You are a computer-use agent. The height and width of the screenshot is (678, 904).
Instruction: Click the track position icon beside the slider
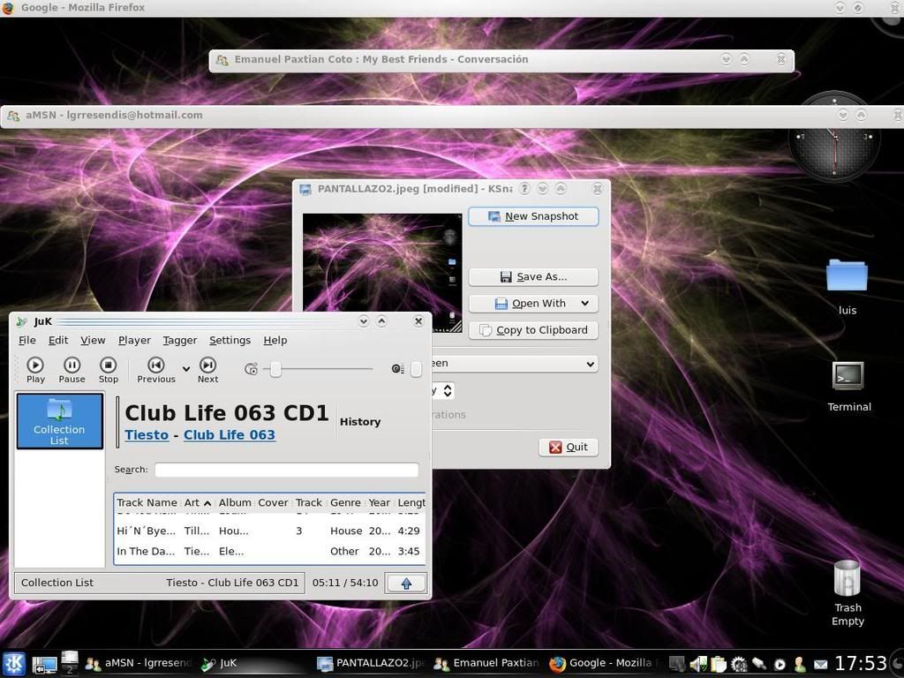(x=251, y=369)
